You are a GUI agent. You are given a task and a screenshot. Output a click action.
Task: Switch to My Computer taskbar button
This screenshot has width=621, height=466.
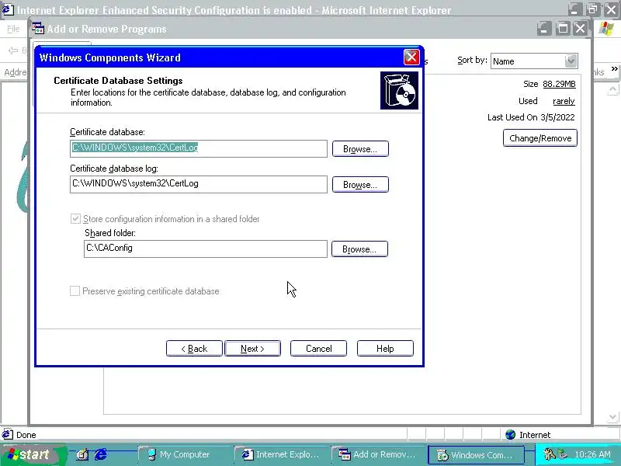184,454
